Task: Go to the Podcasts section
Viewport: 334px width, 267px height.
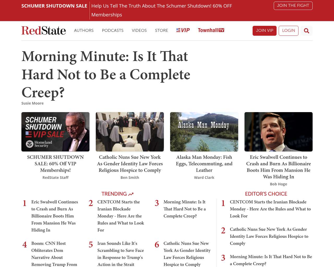Action: coord(112,31)
